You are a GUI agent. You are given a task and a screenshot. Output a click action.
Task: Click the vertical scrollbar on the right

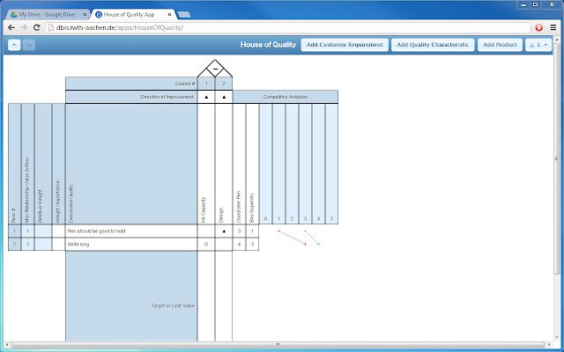[557, 158]
